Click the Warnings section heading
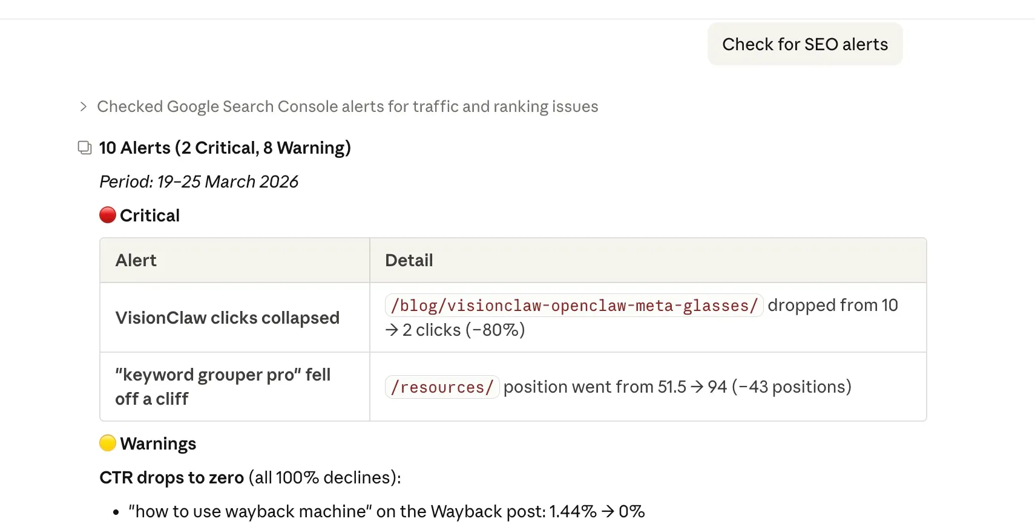Screen dimensions: 1035x530 click(x=158, y=443)
